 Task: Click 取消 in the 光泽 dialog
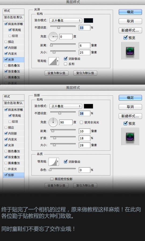point(130,21)
